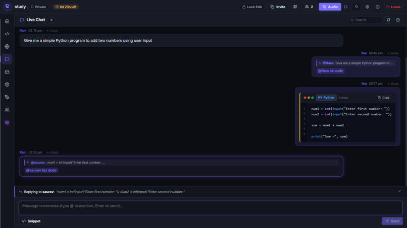
Task: Click Ram's simple Python program request message
Action: click(x=181, y=40)
